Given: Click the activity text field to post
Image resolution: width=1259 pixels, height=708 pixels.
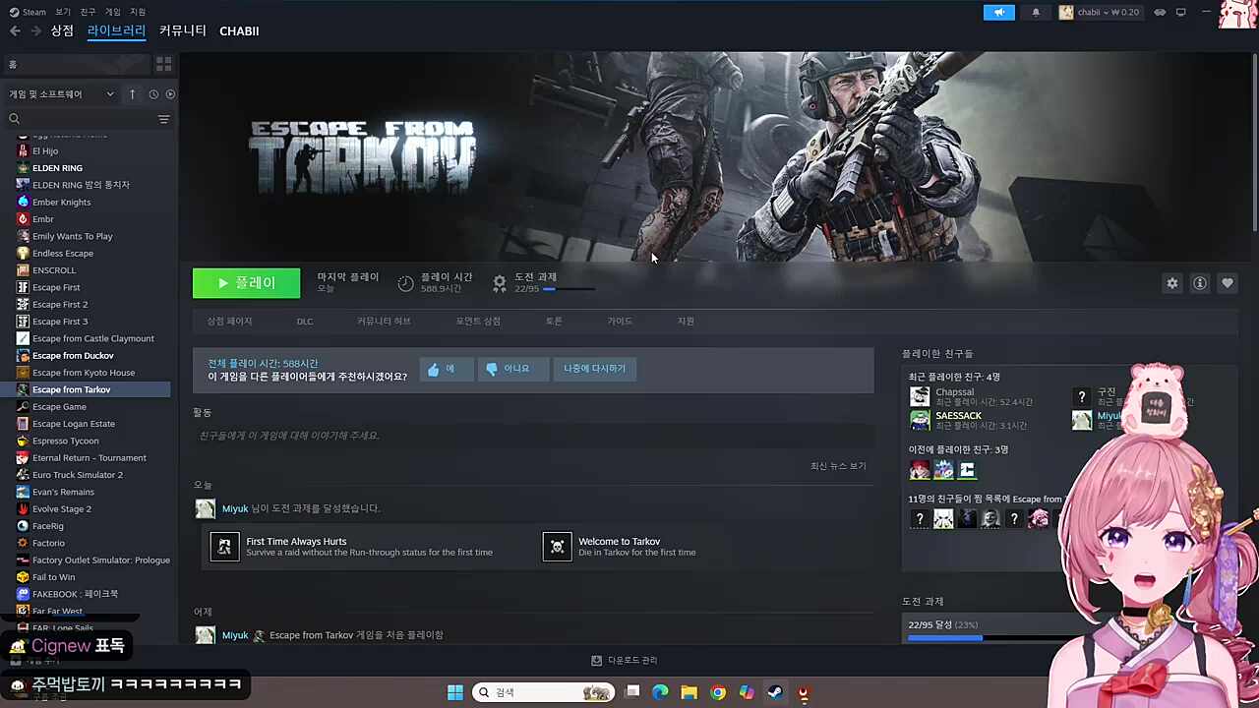Looking at the screenshot, I should tap(533, 436).
